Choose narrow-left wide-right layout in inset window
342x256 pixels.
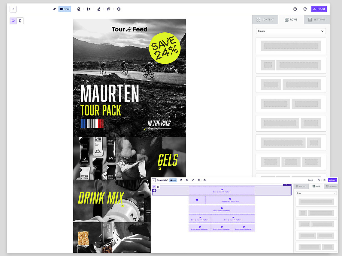tap(316, 213)
